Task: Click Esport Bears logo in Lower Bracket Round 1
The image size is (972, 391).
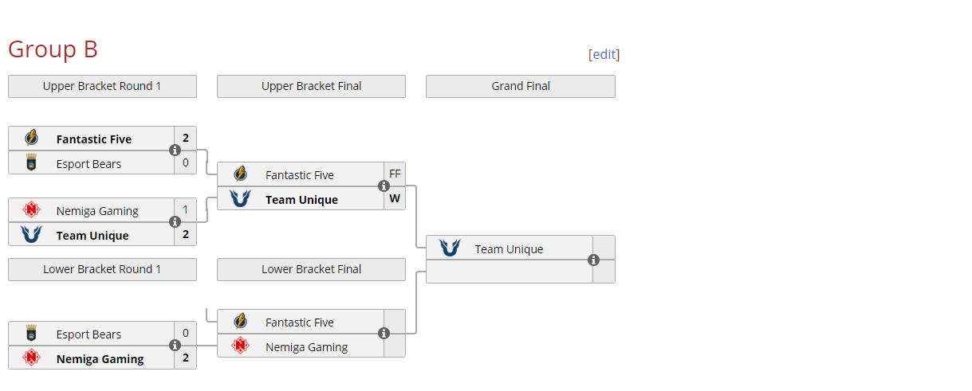Action: click(x=31, y=334)
